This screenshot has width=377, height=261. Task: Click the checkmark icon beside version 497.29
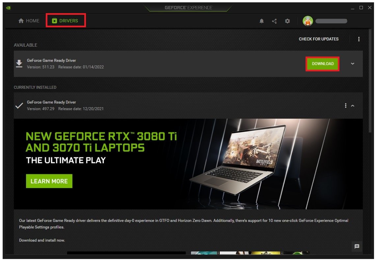tap(19, 106)
